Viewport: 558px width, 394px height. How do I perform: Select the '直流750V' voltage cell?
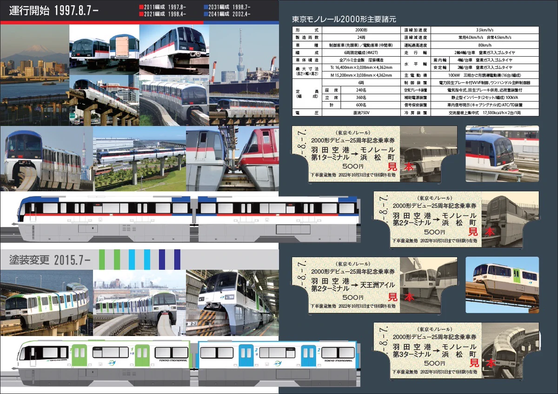pos(361,112)
